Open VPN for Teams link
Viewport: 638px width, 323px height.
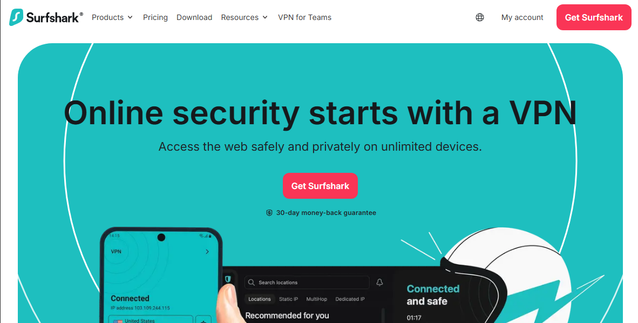click(305, 17)
